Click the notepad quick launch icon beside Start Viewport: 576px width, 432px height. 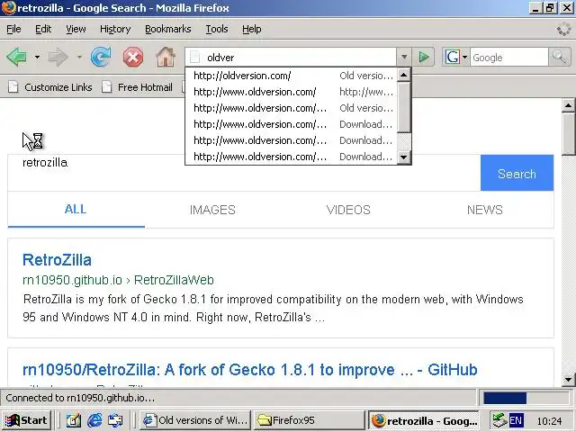(x=73, y=420)
